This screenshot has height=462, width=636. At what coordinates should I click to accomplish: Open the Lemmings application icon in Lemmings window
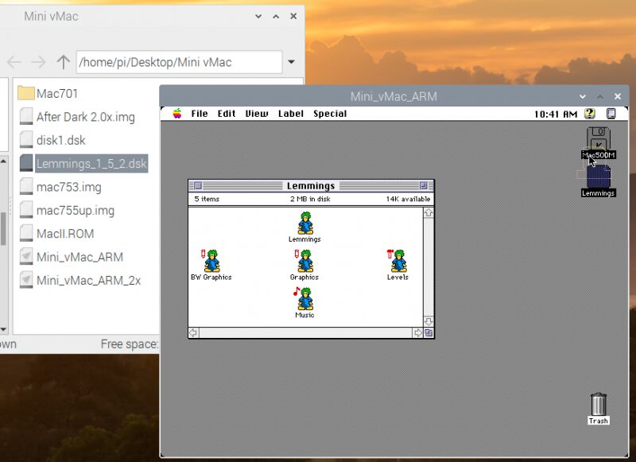305,223
